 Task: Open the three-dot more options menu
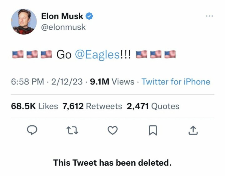click(x=210, y=16)
